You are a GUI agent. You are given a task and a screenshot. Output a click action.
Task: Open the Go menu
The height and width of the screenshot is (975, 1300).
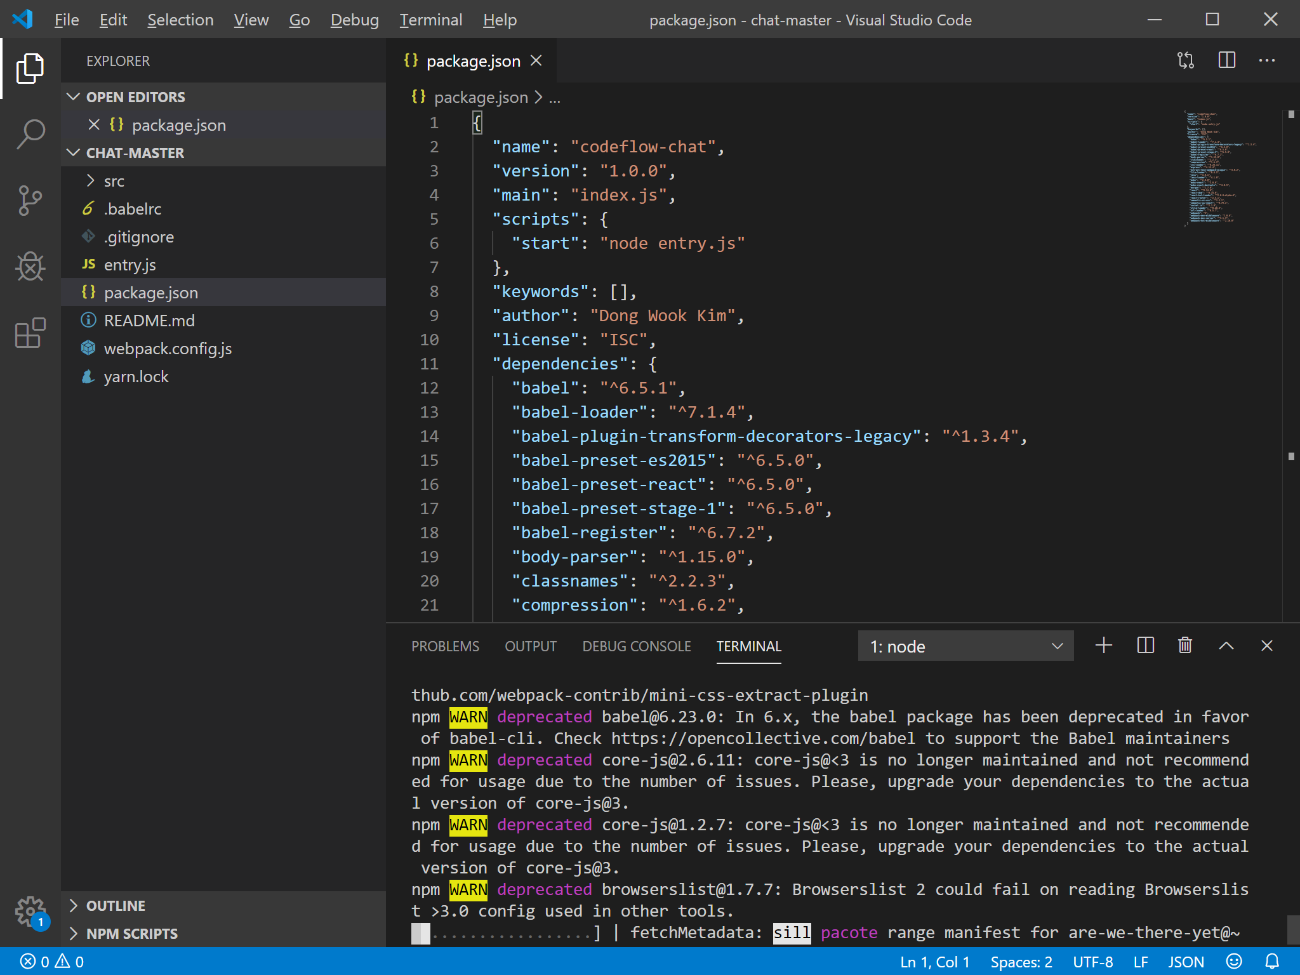[299, 20]
